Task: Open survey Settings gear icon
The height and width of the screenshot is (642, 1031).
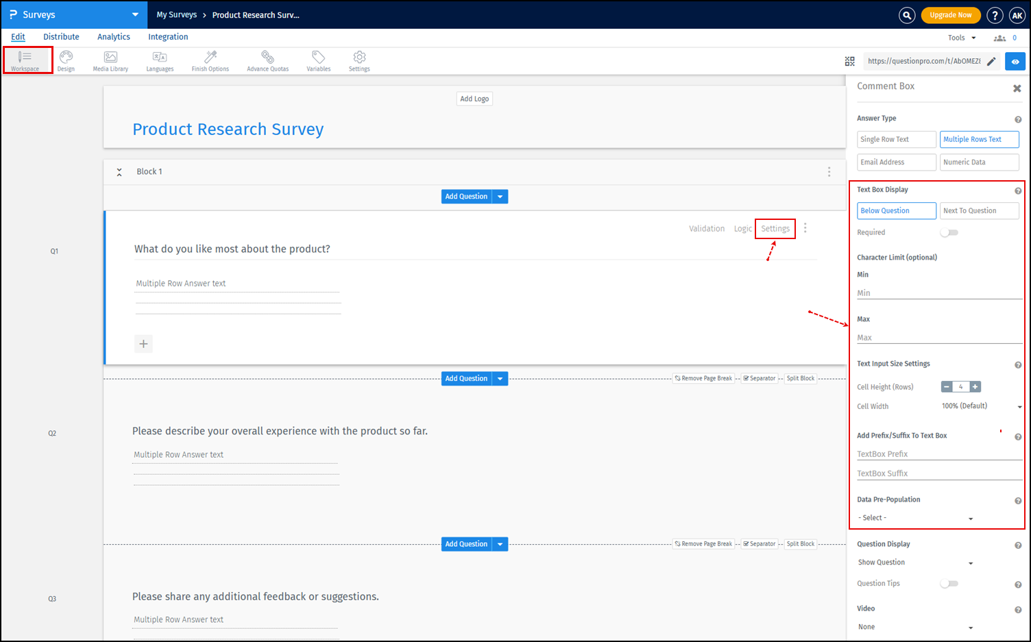Action: coord(359,60)
